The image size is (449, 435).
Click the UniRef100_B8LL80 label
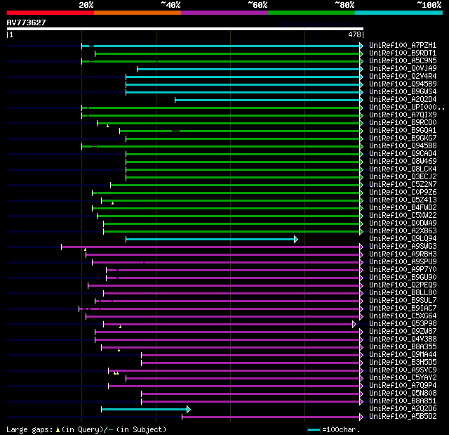(x=403, y=293)
